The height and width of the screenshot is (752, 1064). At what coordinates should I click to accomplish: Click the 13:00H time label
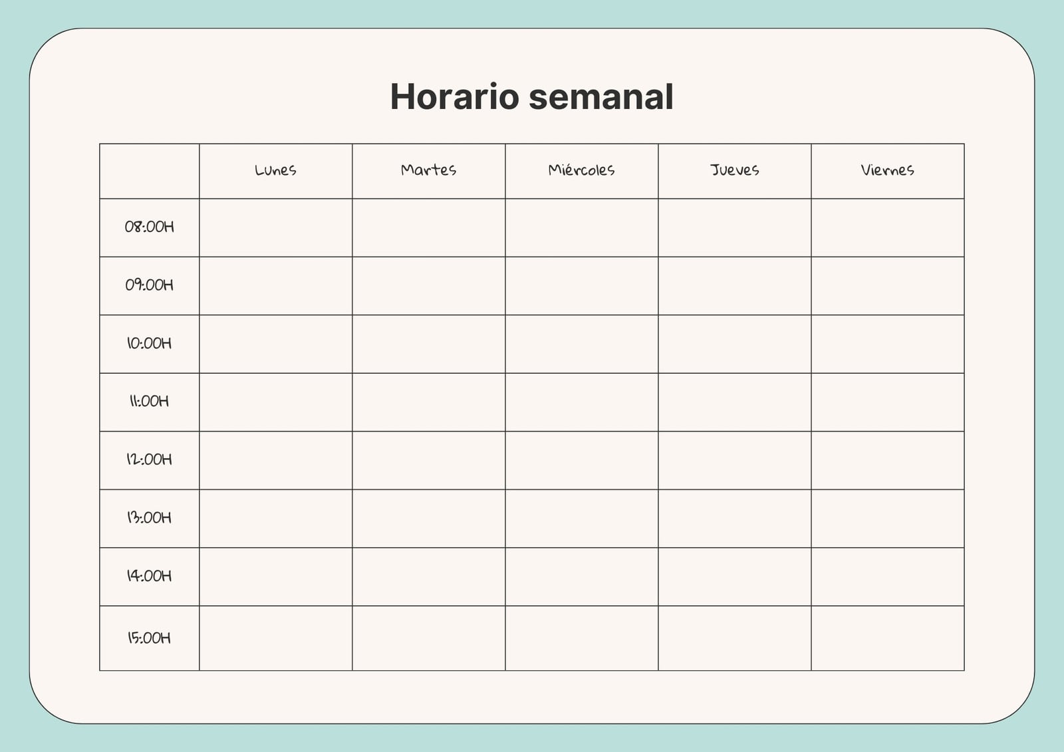[150, 517]
